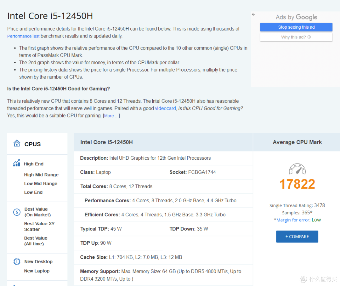Image resolution: width=340 pixels, height=286 pixels.
Task: Click the CPU Mark speedometer icon
Action: [297, 169]
